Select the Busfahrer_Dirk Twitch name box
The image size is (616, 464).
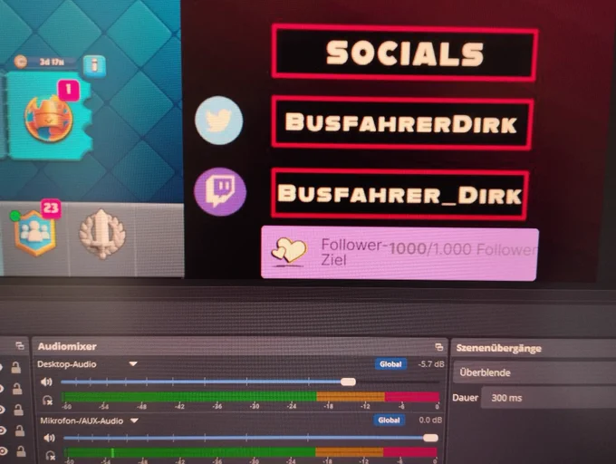click(x=399, y=194)
